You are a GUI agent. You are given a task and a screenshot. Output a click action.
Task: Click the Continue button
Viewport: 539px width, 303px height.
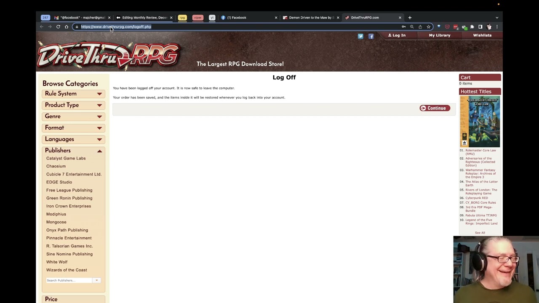(435, 108)
